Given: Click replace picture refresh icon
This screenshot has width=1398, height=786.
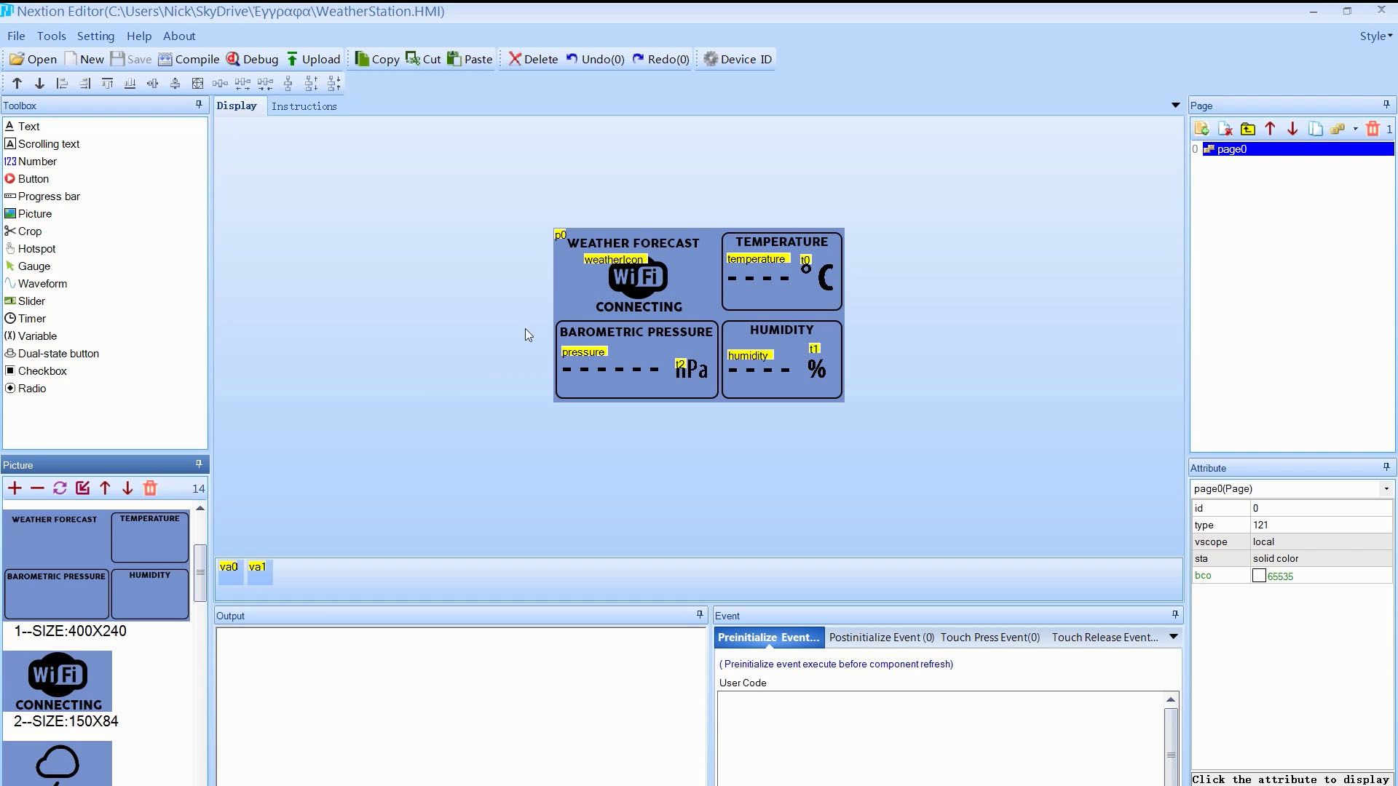Looking at the screenshot, I should point(60,488).
